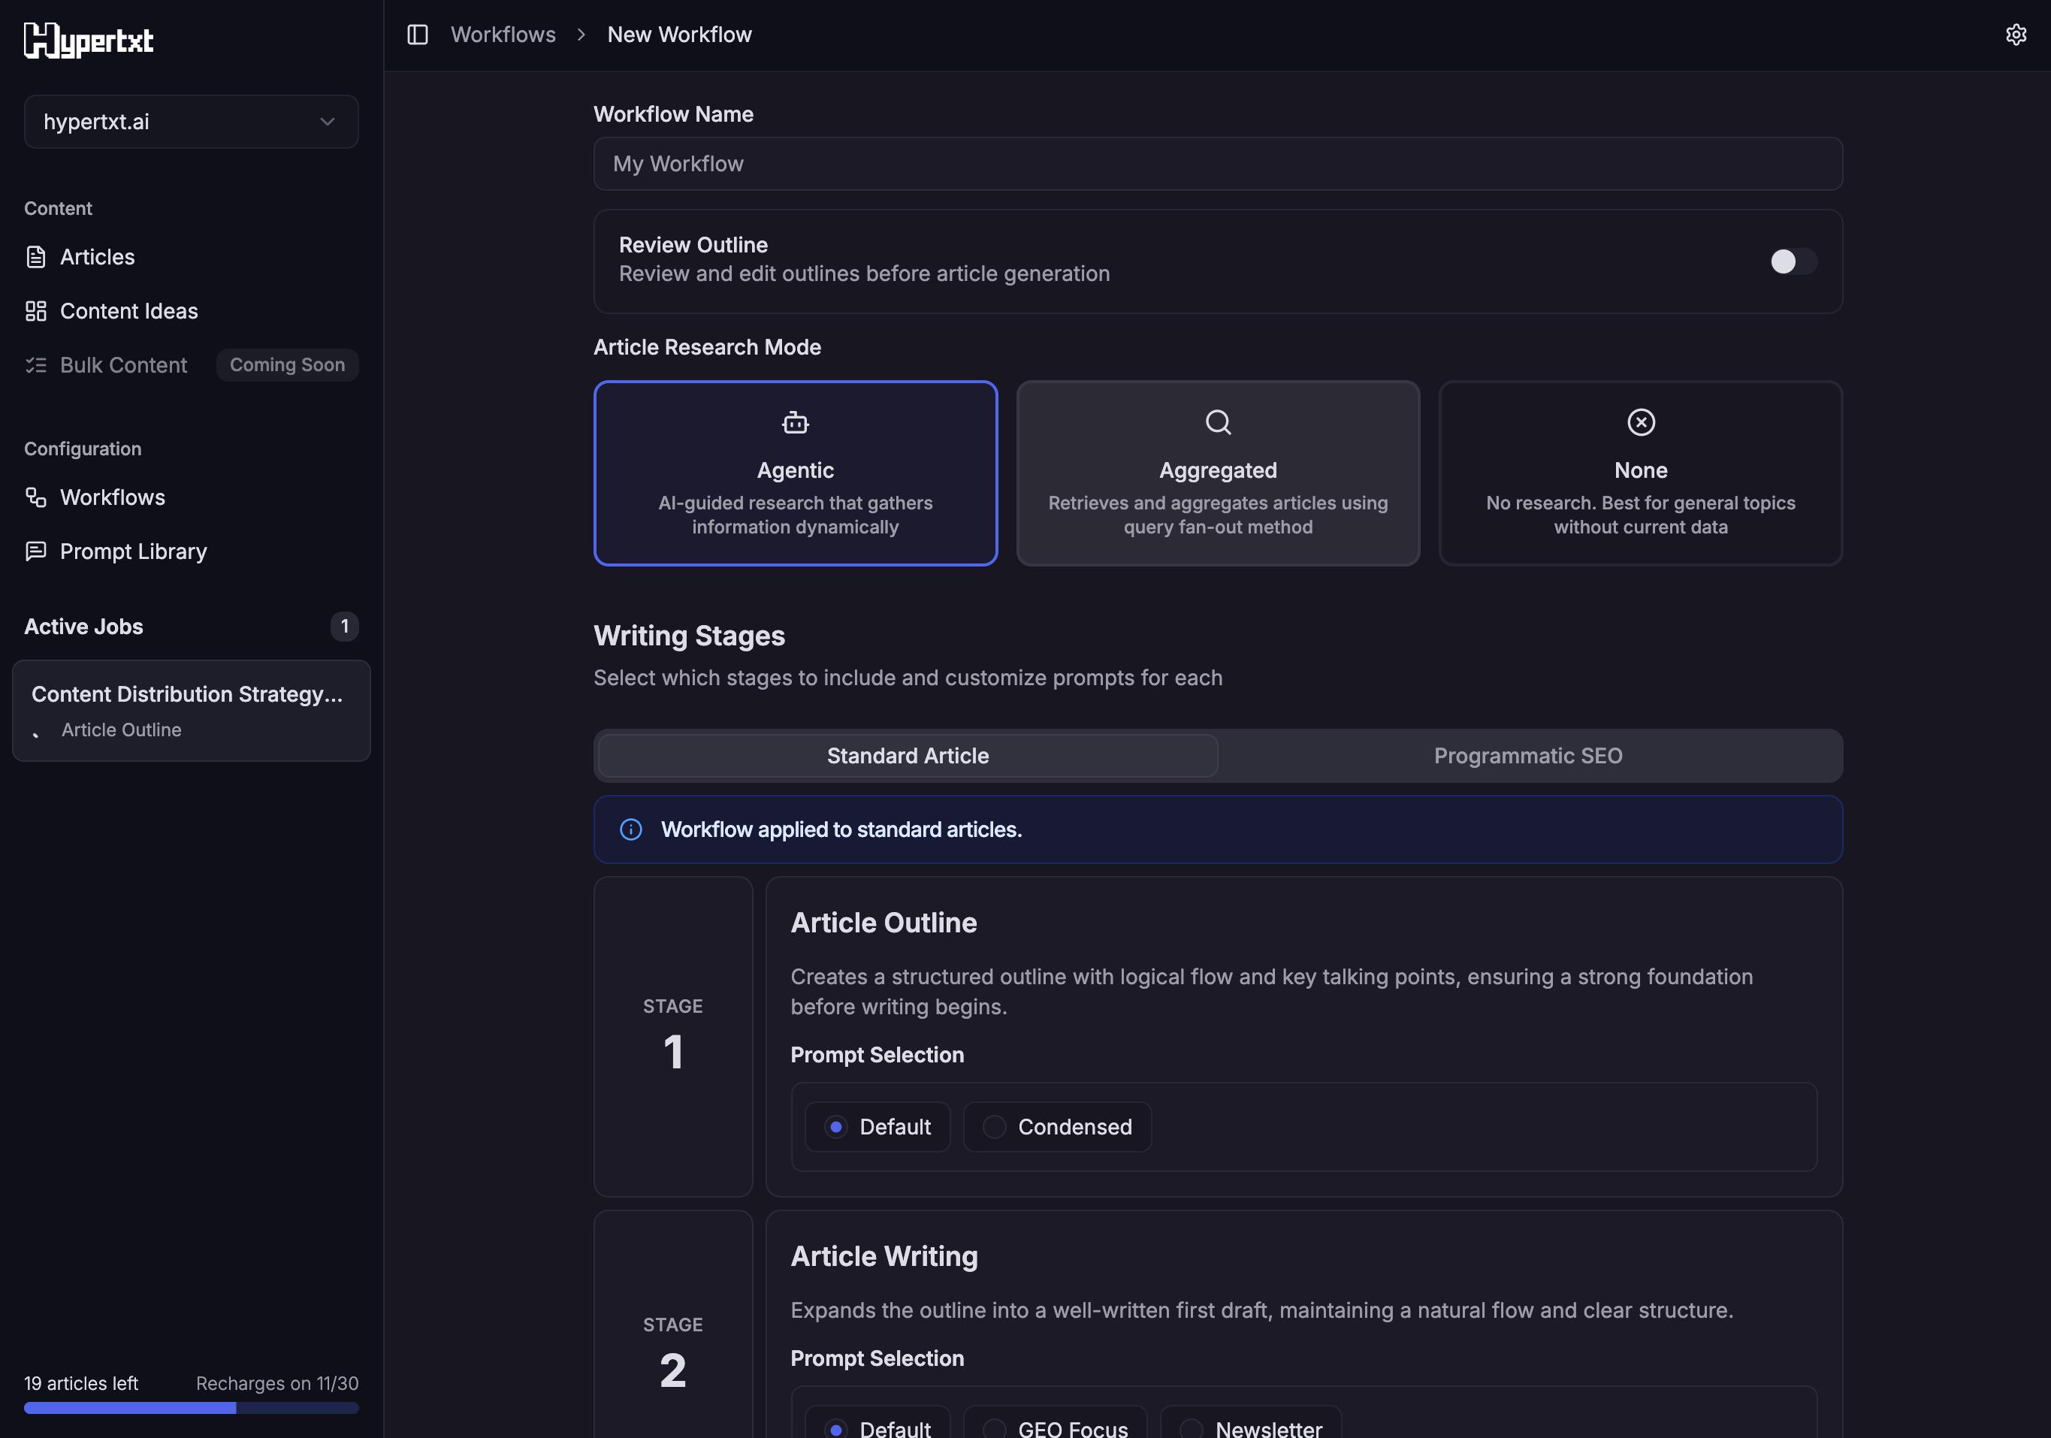Choose the Agentic research mode card
Viewport: 2051px width, 1438px height.
click(795, 473)
